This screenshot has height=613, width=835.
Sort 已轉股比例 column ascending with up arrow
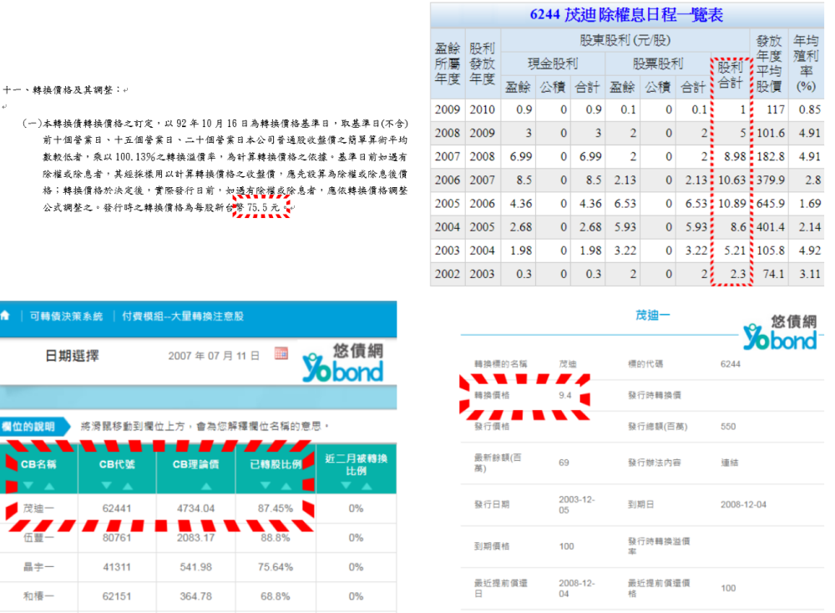point(284,485)
